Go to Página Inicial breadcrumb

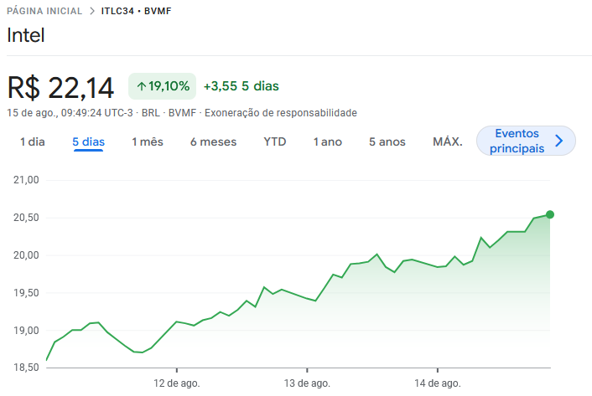coord(44,12)
